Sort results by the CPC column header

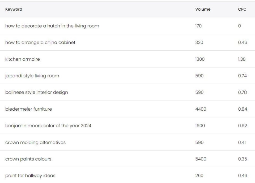click(x=242, y=9)
